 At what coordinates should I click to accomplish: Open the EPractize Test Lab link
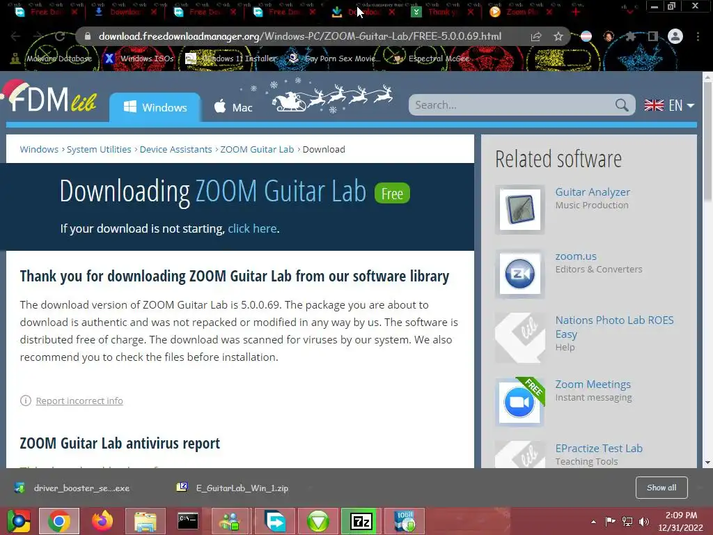pyautogui.click(x=599, y=448)
